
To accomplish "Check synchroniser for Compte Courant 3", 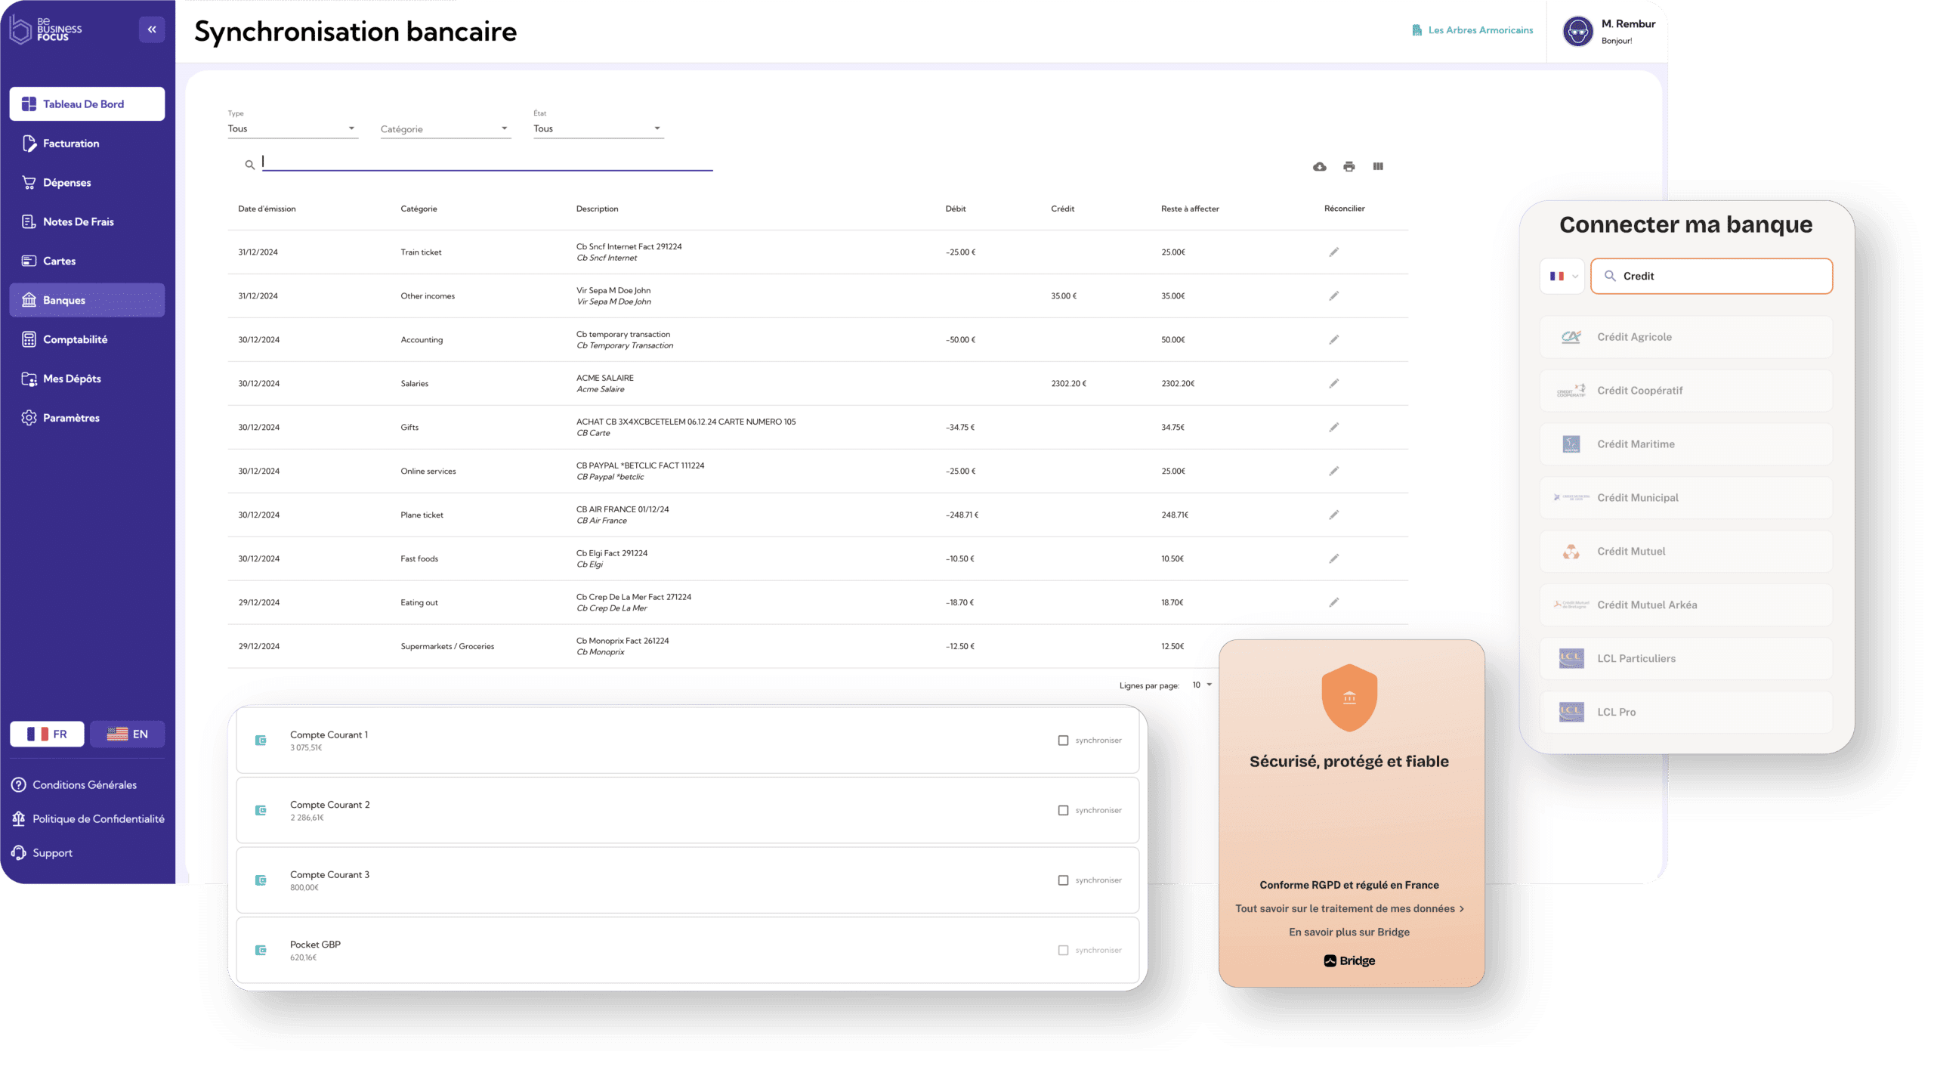I will pos(1063,880).
